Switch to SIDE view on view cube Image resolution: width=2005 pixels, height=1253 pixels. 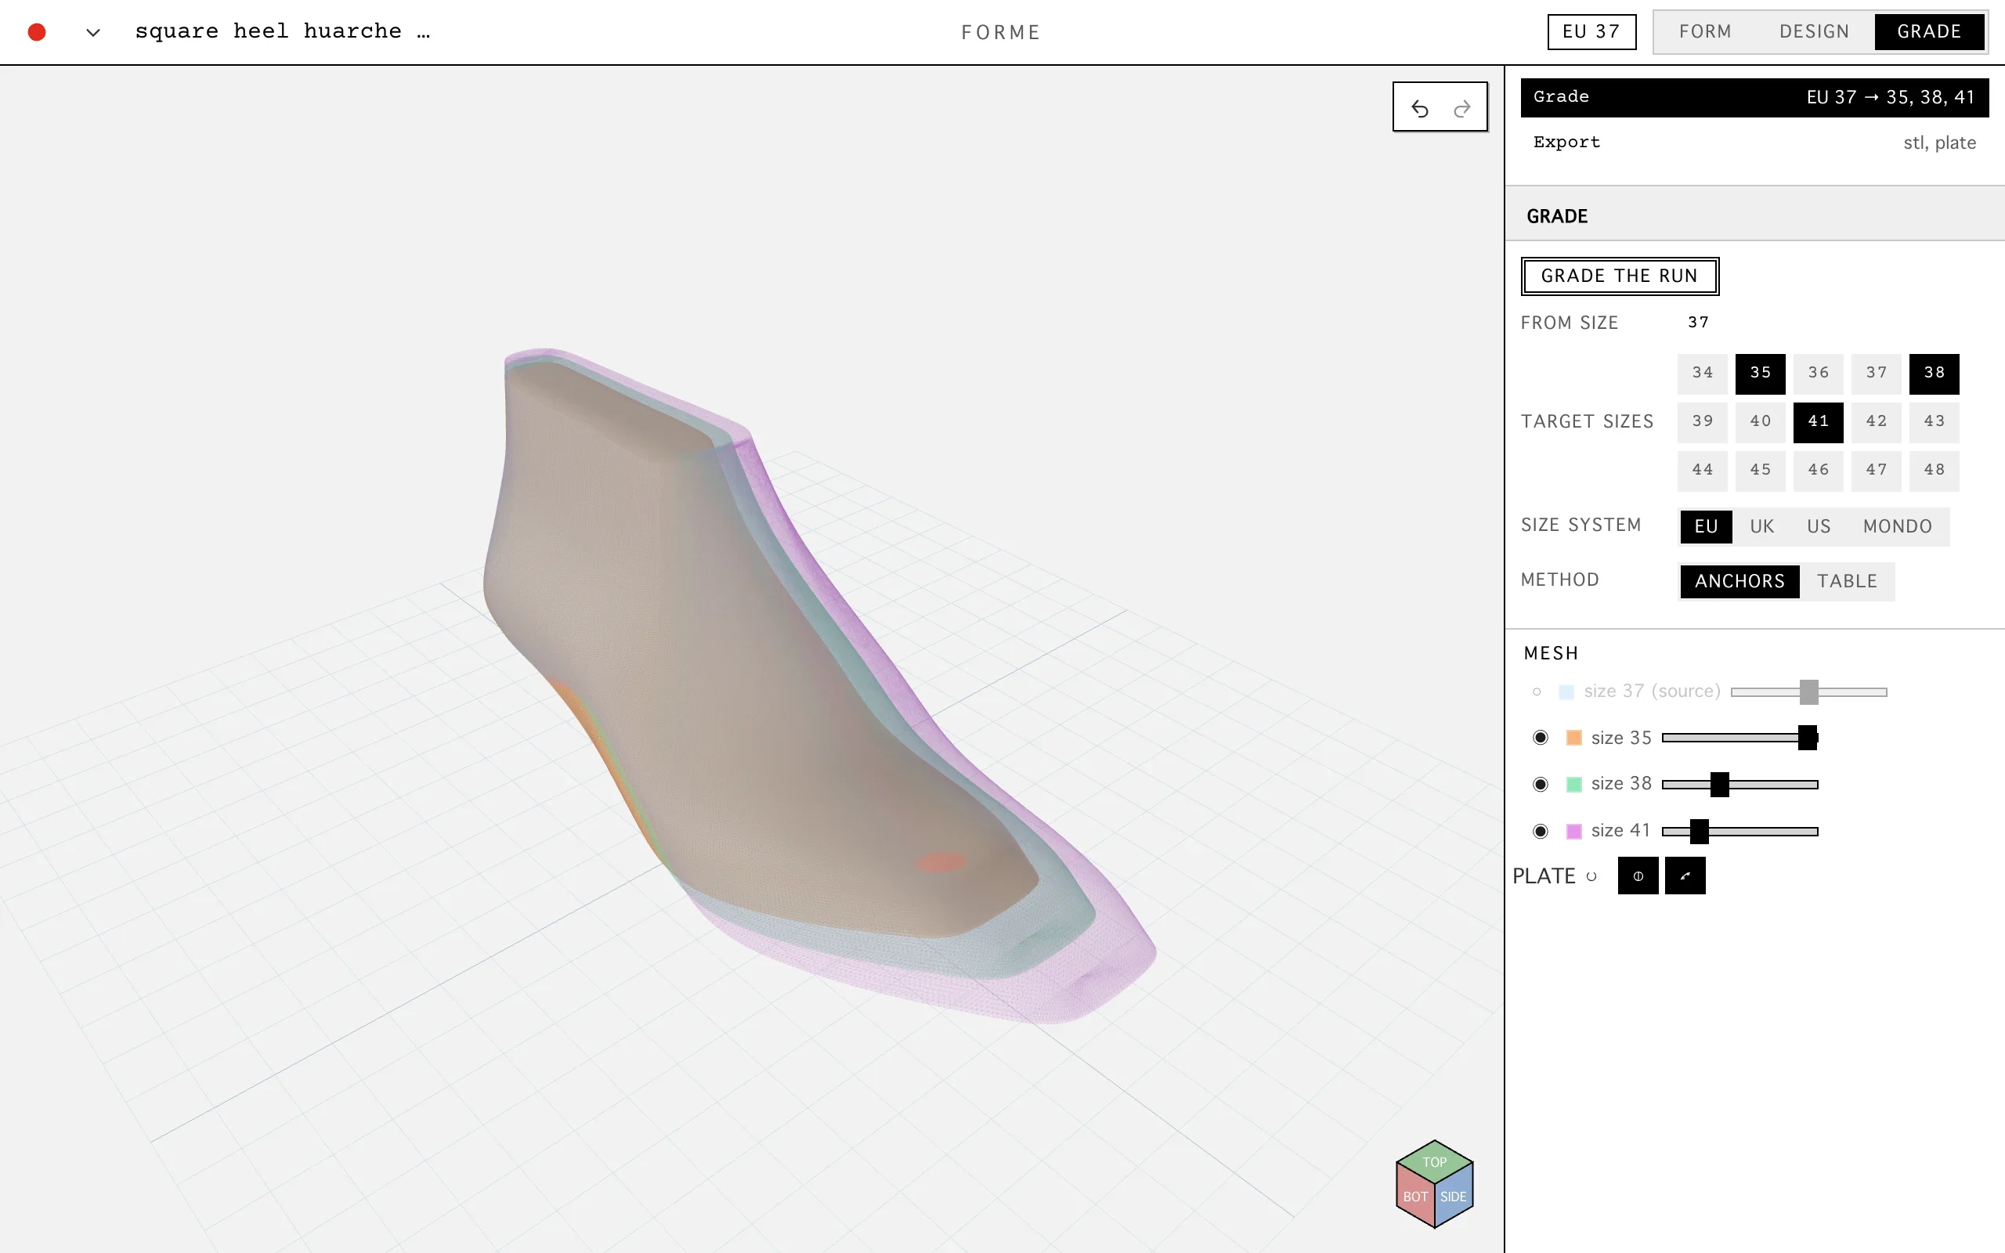1454,1197
